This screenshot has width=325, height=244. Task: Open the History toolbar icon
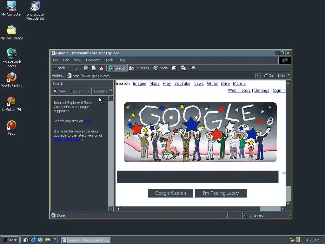tap(174, 68)
